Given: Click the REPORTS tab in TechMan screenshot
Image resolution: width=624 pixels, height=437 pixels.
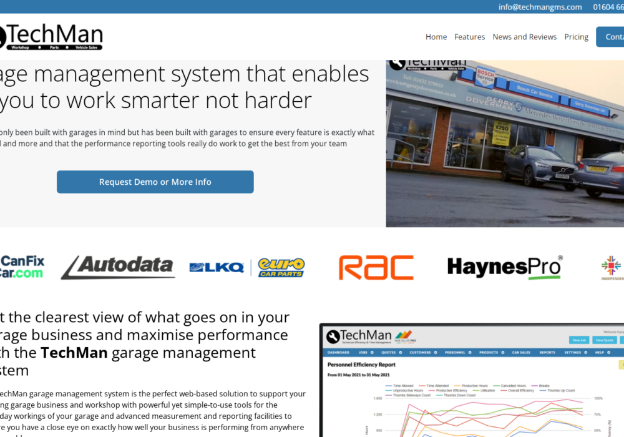Looking at the screenshot, I should 547,353.
